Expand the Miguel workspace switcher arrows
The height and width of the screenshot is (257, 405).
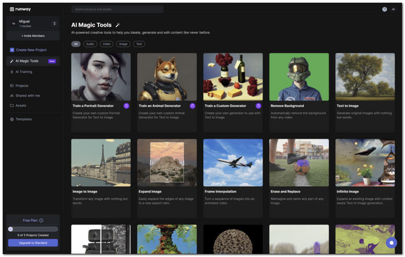coord(54,24)
